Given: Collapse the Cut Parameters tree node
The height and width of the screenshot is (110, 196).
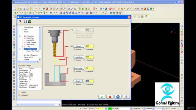Looking at the screenshot, I should [x=20, y=36].
